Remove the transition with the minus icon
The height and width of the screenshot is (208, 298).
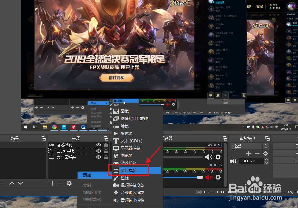pos(257,154)
